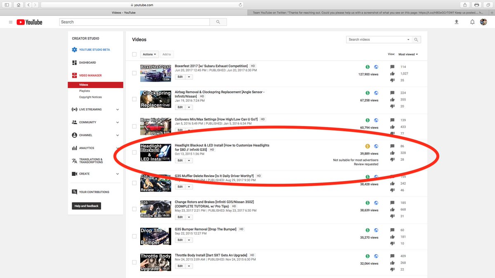Open Copyright Notices in the sidebar
The image size is (495, 278).
(90, 97)
